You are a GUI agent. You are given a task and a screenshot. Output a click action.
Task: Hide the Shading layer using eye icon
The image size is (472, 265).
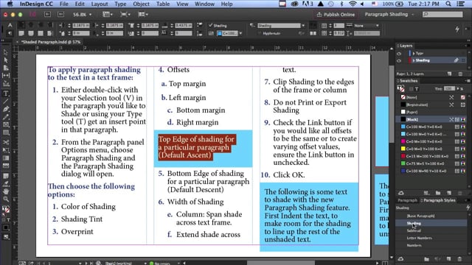coord(399,60)
